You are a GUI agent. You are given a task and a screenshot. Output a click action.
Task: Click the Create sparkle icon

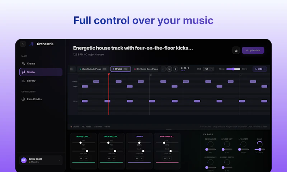(x=23, y=64)
